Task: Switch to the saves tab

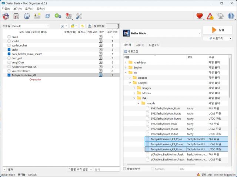Action: [x=140, y=45]
